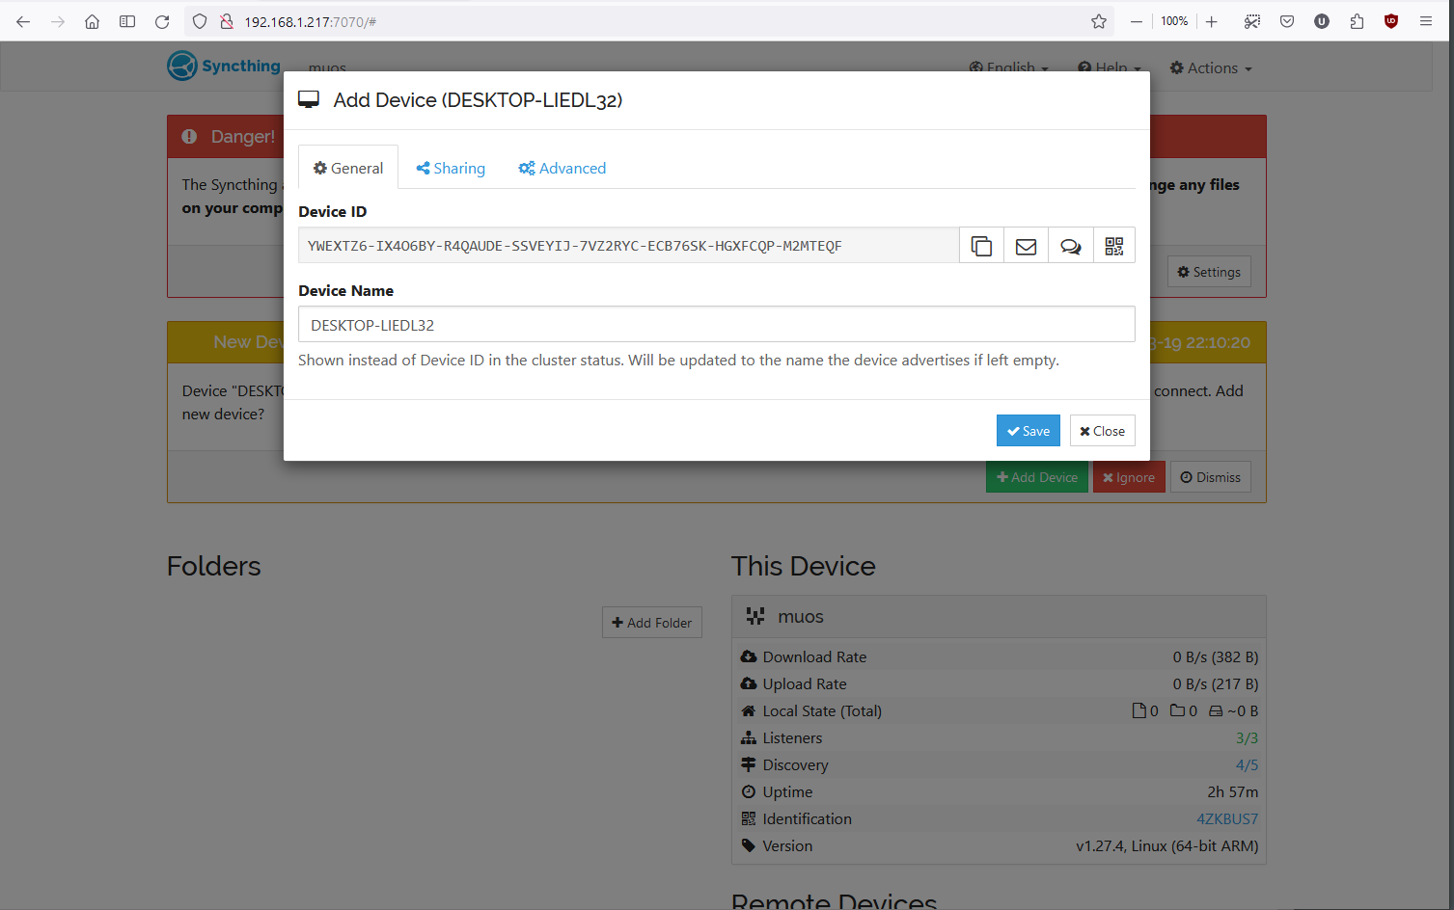This screenshot has width=1454, height=910.
Task: Copy the Device ID to clipboard
Action: point(981,246)
